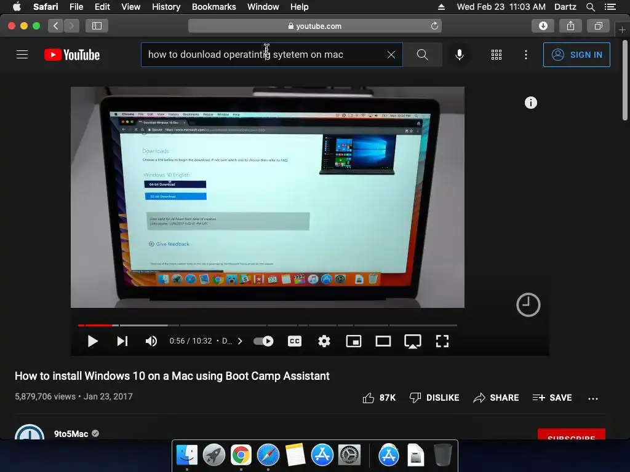Open Spotlight search in menu bar
Screen dimensions: 630x472
coord(590,7)
